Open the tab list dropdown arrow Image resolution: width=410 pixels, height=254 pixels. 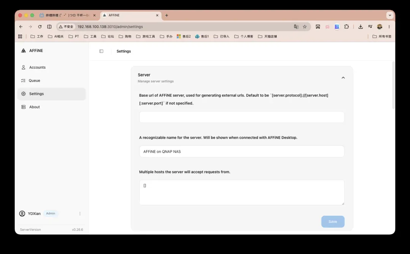pos(389,15)
